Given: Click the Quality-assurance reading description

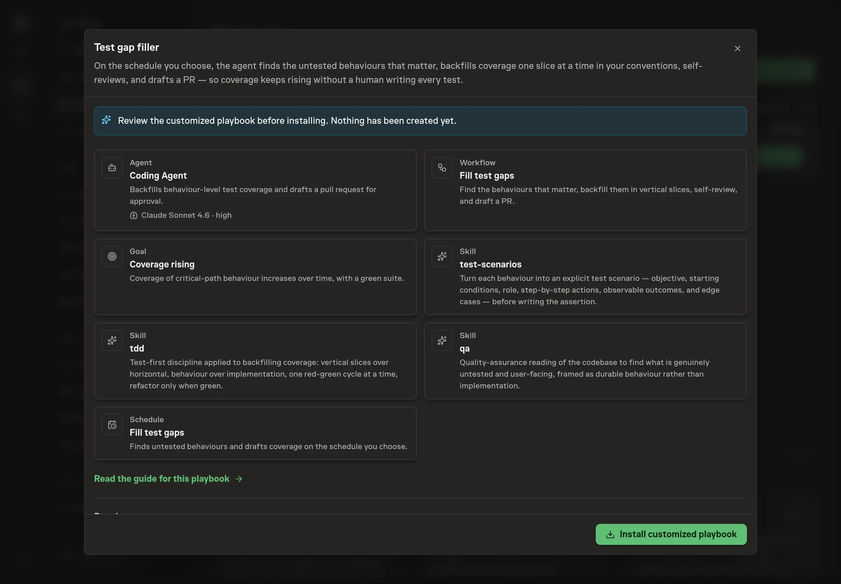Looking at the screenshot, I should coord(584,374).
